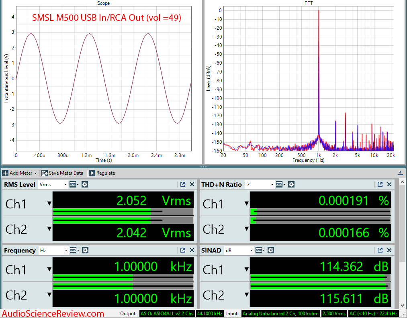Close the SINAD meter
This screenshot has width=407, height=318.
click(x=389, y=250)
